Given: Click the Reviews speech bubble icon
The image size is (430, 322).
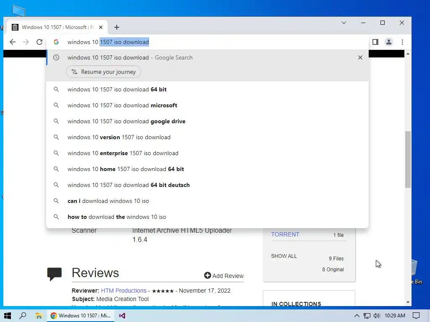Looking at the screenshot, I should click(54, 274).
